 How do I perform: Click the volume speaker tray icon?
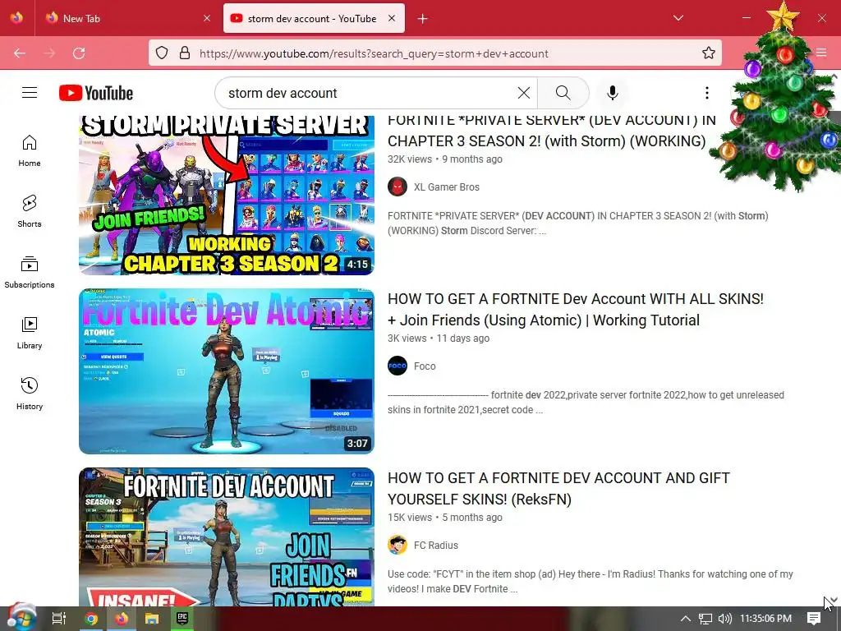pos(725,619)
